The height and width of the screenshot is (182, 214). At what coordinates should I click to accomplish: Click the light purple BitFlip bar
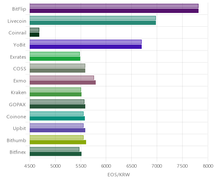[114, 6]
